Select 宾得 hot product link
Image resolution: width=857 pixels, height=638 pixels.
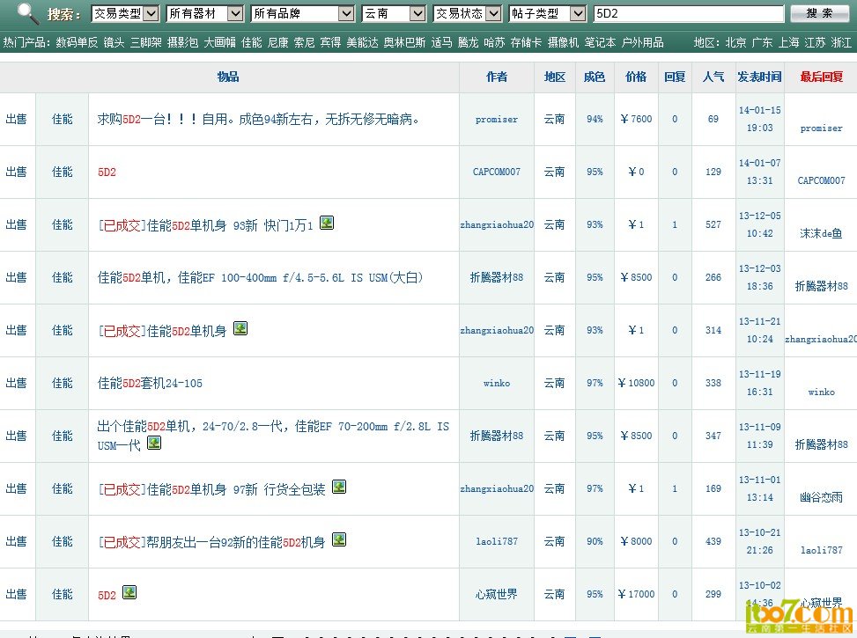[x=330, y=42]
